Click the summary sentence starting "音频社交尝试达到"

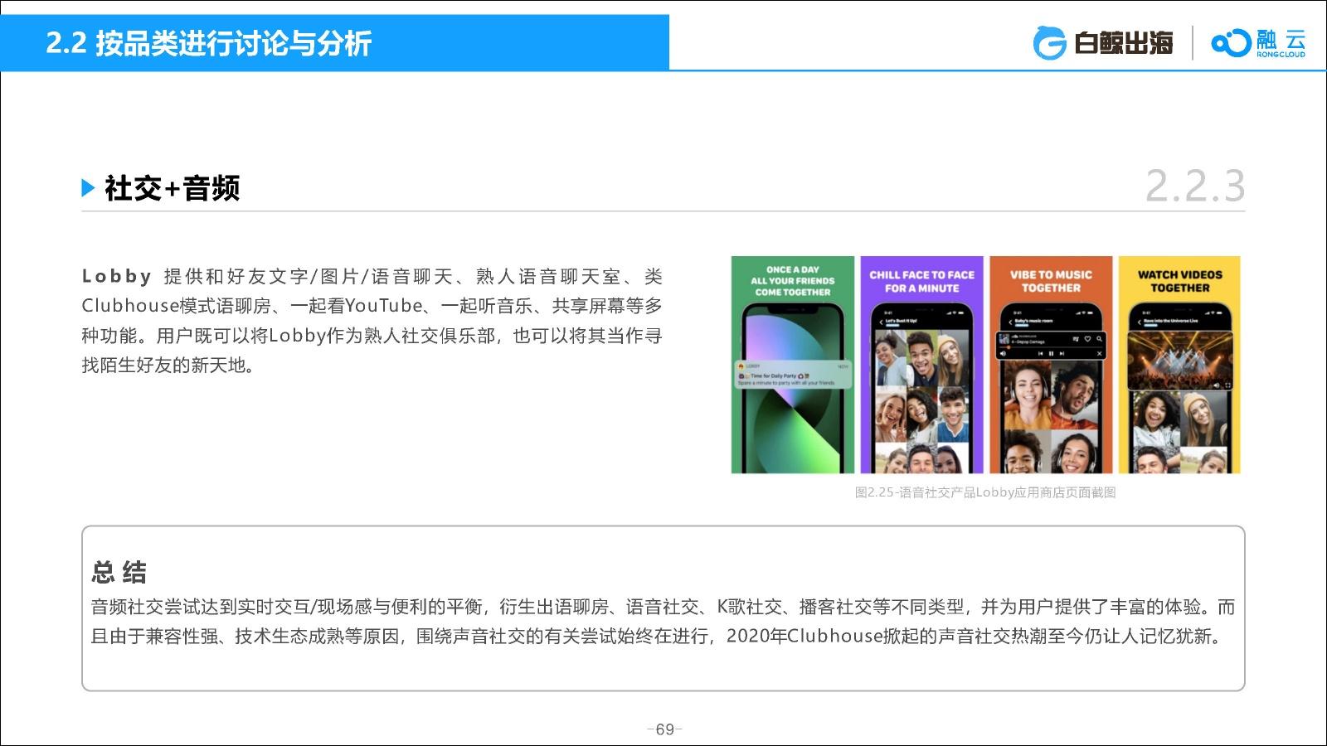tap(663, 622)
